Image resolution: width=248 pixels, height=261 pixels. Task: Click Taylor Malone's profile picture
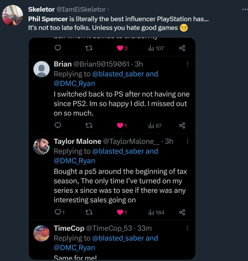(42, 146)
